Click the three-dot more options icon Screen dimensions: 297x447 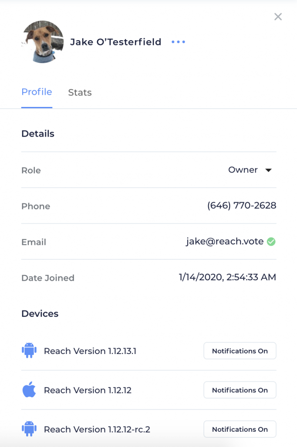179,42
